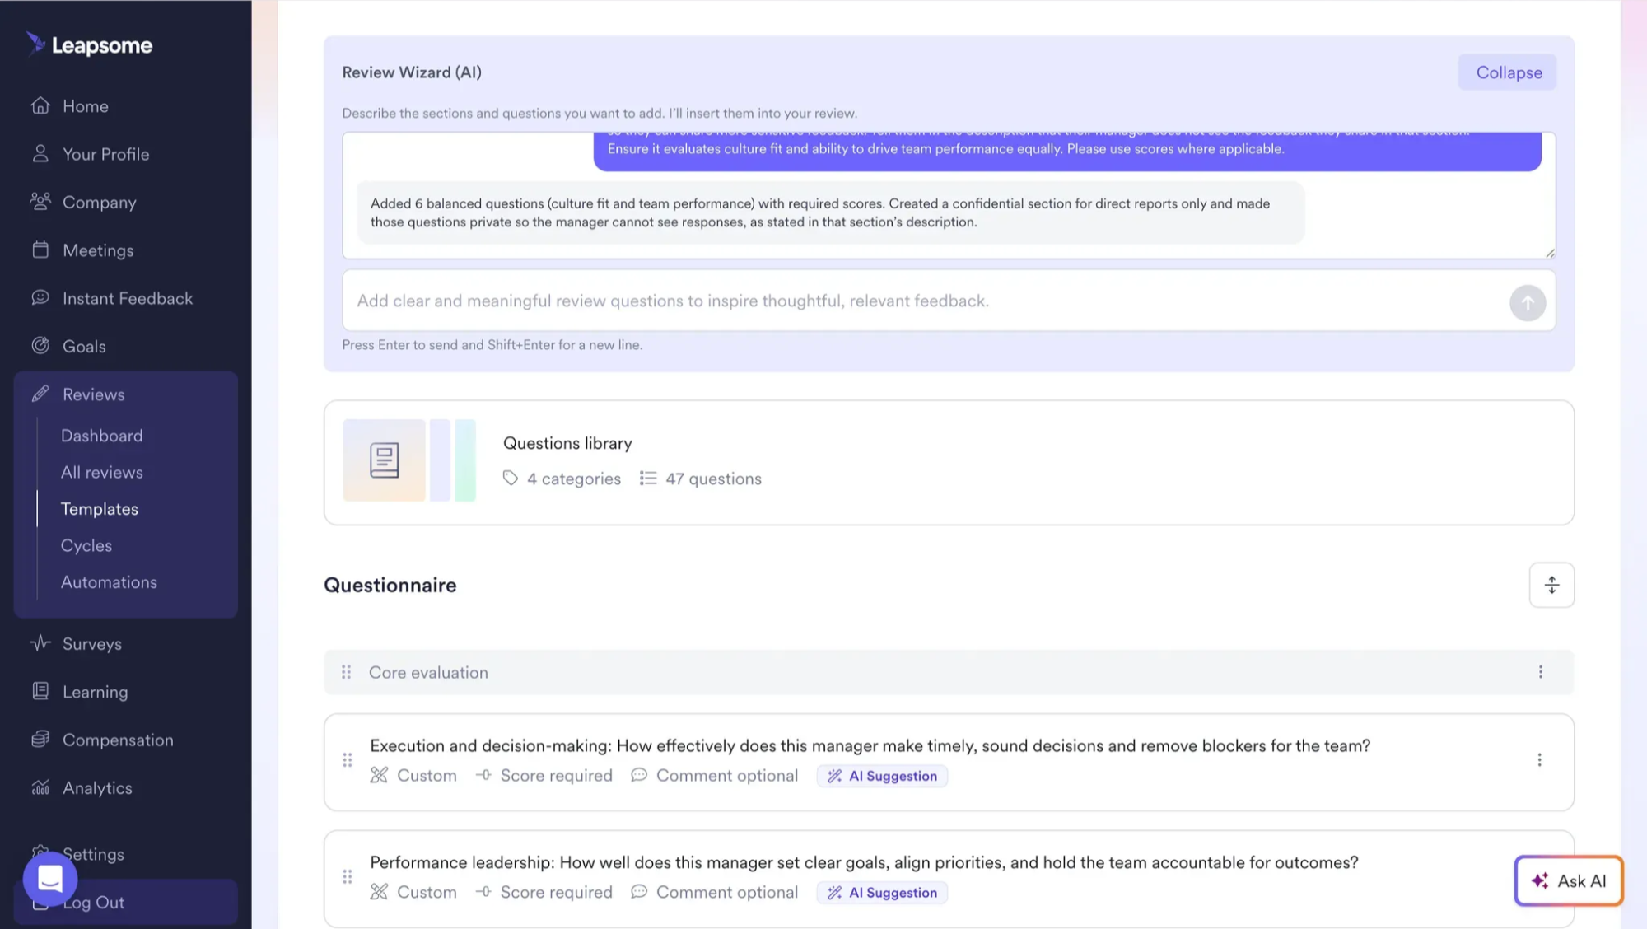This screenshot has height=929, width=1647.
Task: Open the Analytics section
Action: (x=96, y=787)
